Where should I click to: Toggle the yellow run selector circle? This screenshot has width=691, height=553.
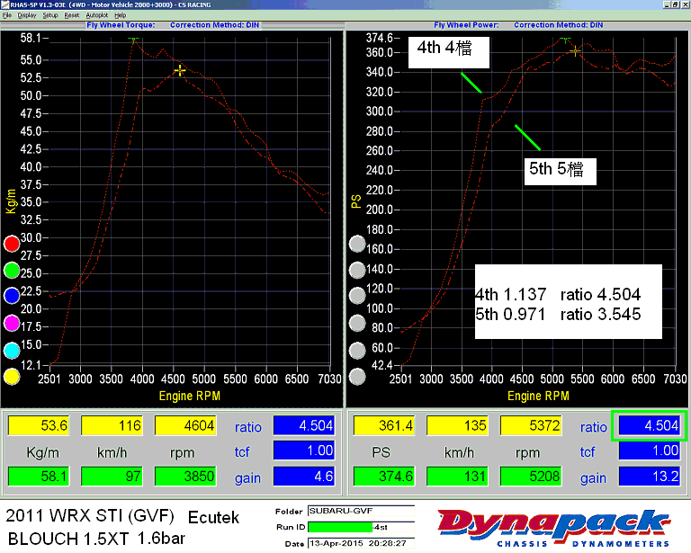tap(12, 377)
